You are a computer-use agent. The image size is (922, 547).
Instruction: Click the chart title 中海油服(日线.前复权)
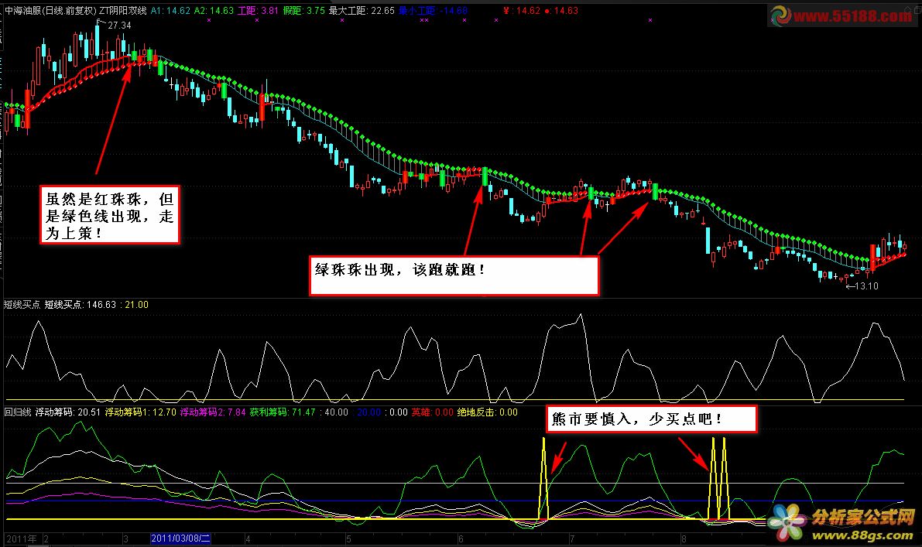point(50,11)
